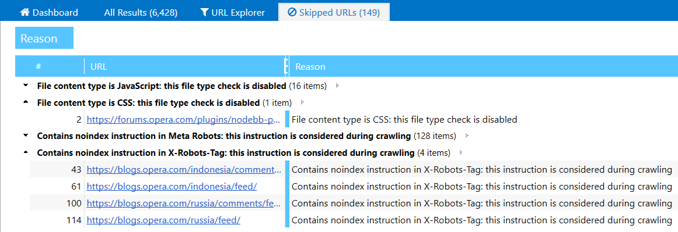Screen dimensions: 678x232
Task: Expand the Meta Robots noindex group
Action: coord(26,136)
